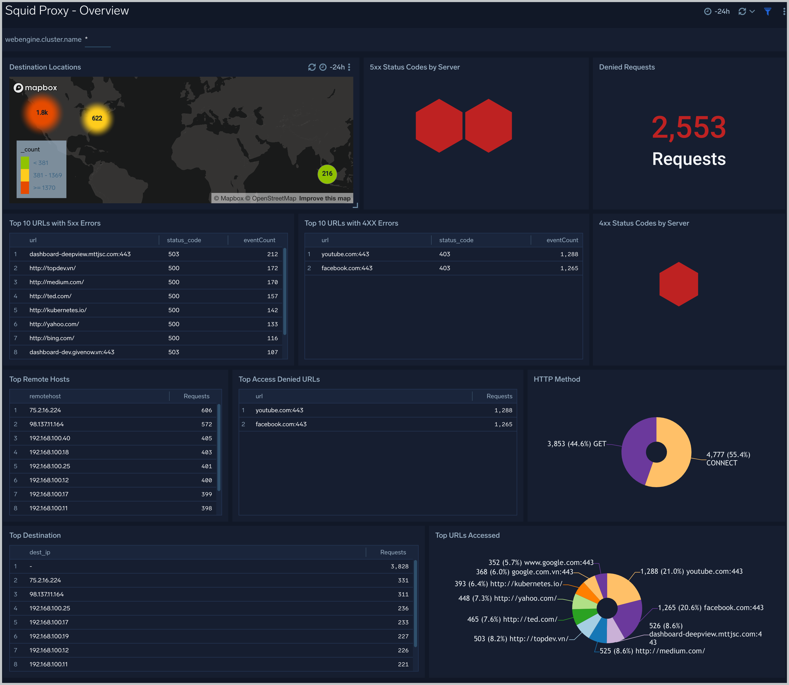This screenshot has height=685, width=789.
Task: Select youtube.com:443 in 4XX Errors table
Action: 444,254
